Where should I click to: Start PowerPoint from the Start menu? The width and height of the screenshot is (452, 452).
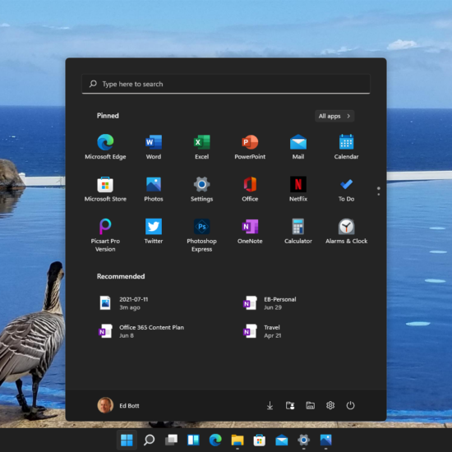point(250,147)
